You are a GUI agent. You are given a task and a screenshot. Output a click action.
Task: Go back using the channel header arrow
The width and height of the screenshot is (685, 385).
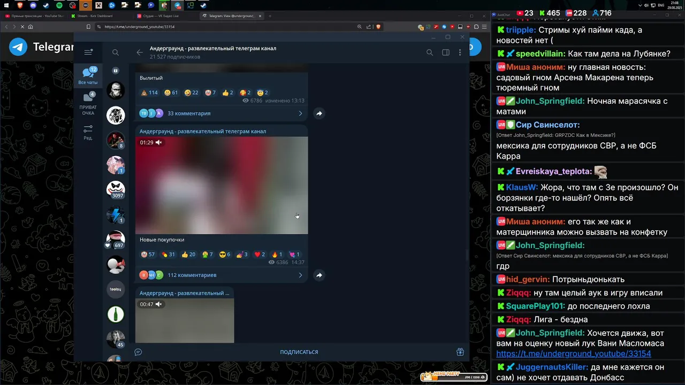(140, 52)
